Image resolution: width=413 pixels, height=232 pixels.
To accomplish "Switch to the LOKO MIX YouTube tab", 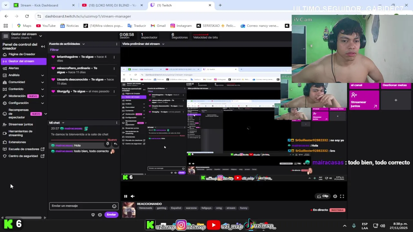I will point(112,5).
